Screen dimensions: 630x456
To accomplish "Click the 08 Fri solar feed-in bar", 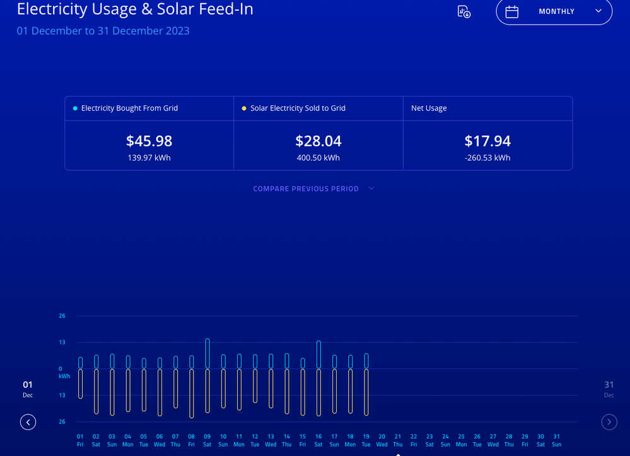I will click(192, 394).
